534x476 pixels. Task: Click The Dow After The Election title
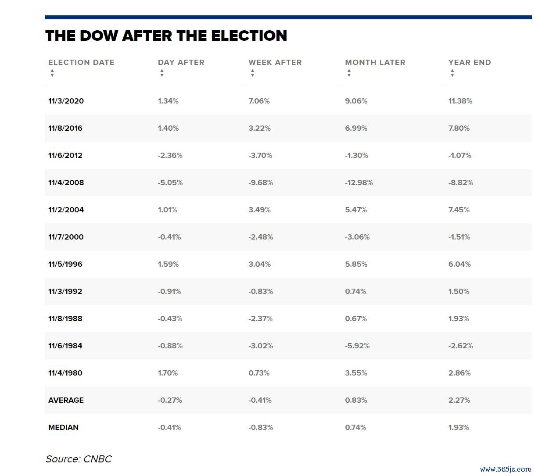166,36
